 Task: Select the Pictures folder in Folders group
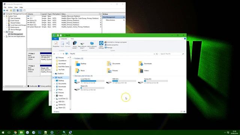point(112,70)
